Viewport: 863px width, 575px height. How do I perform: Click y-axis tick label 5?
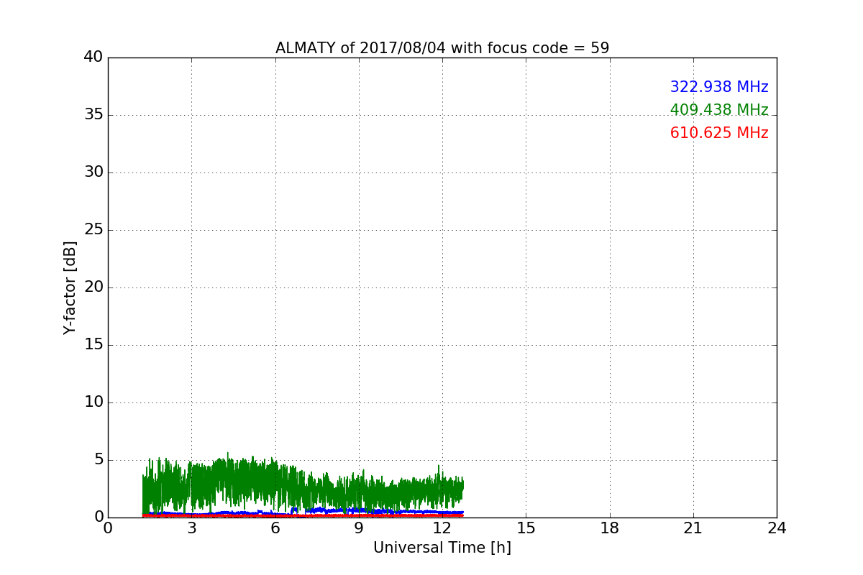tap(98, 460)
